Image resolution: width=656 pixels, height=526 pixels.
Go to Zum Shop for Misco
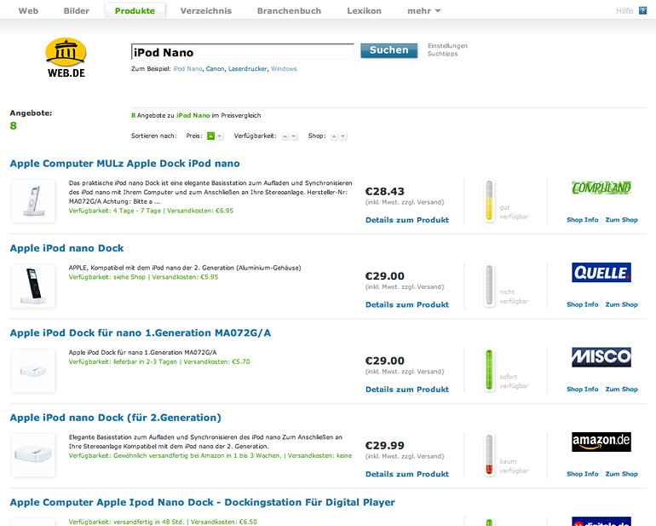(x=621, y=389)
